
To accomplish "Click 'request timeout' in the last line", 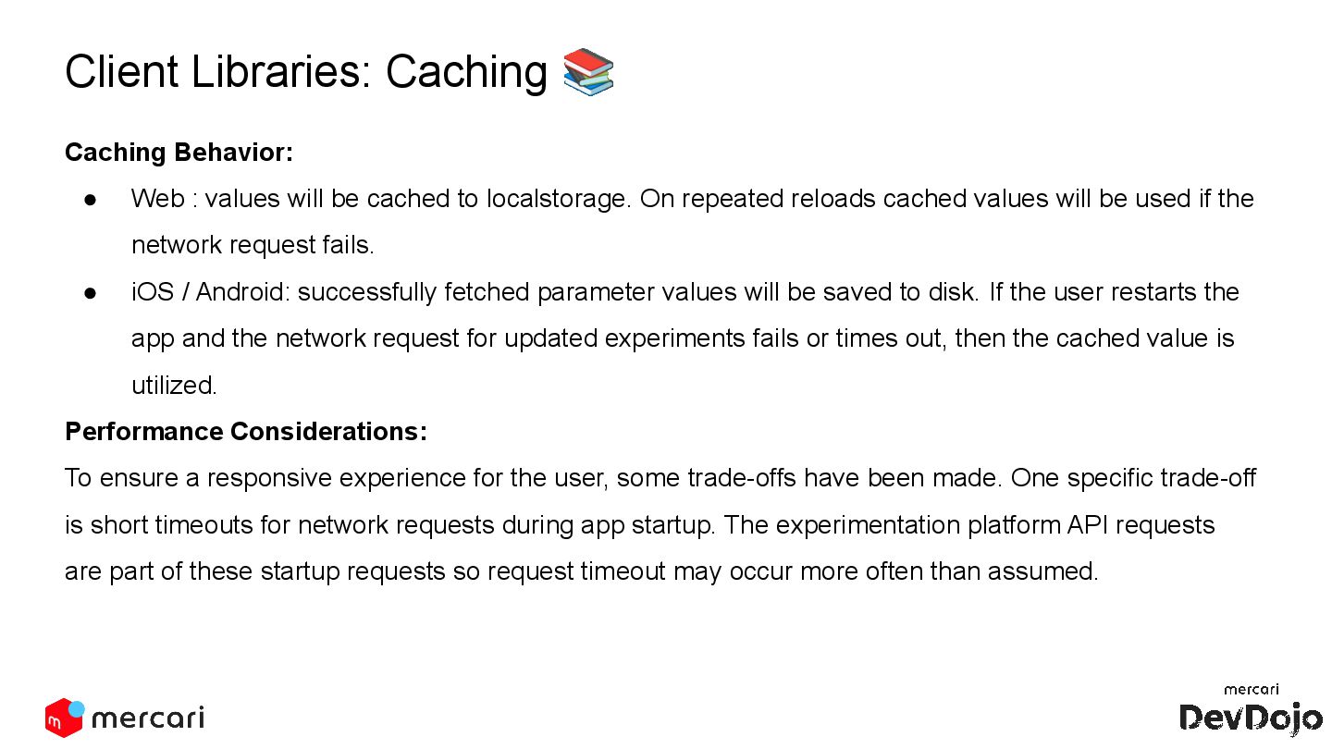I will click(576, 571).
